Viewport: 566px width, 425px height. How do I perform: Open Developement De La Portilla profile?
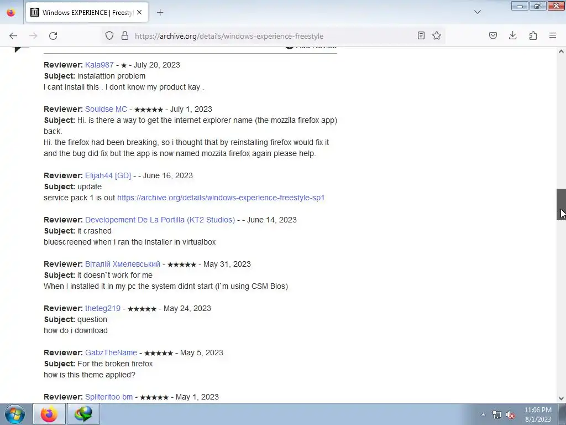click(x=160, y=220)
